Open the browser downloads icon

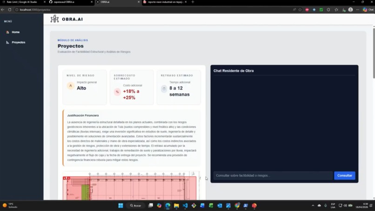[344, 10]
